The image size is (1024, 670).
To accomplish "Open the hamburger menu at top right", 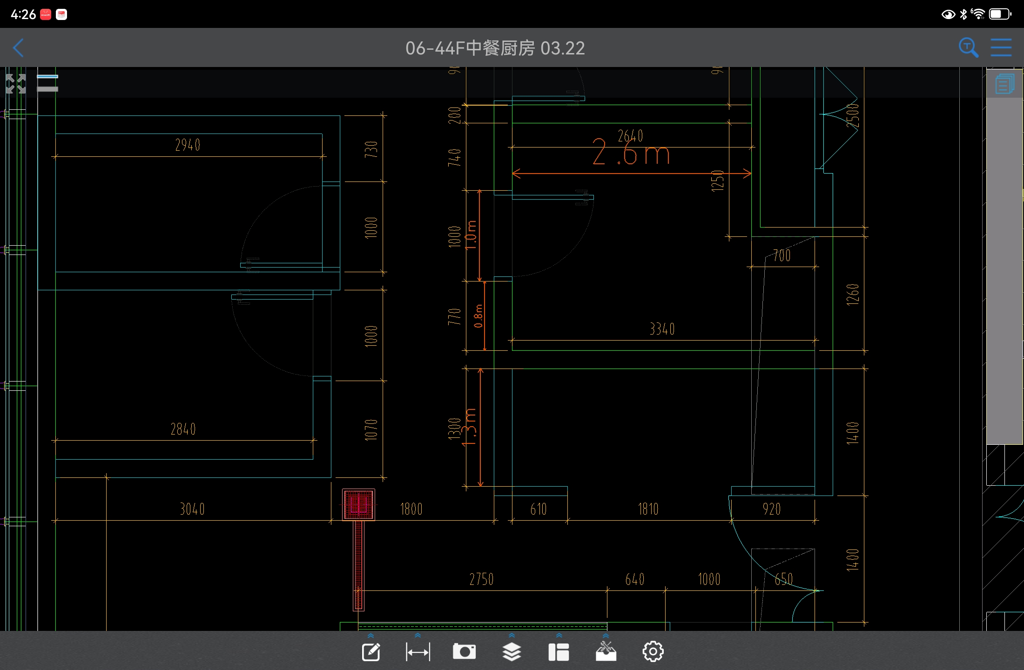I will pyautogui.click(x=1001, y=47).
